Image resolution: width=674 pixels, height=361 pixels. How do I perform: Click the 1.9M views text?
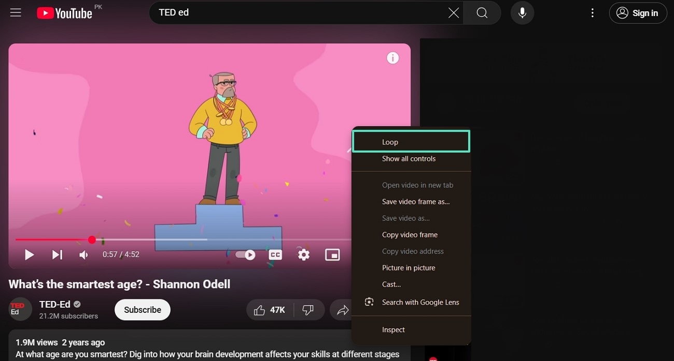(36, 342)
